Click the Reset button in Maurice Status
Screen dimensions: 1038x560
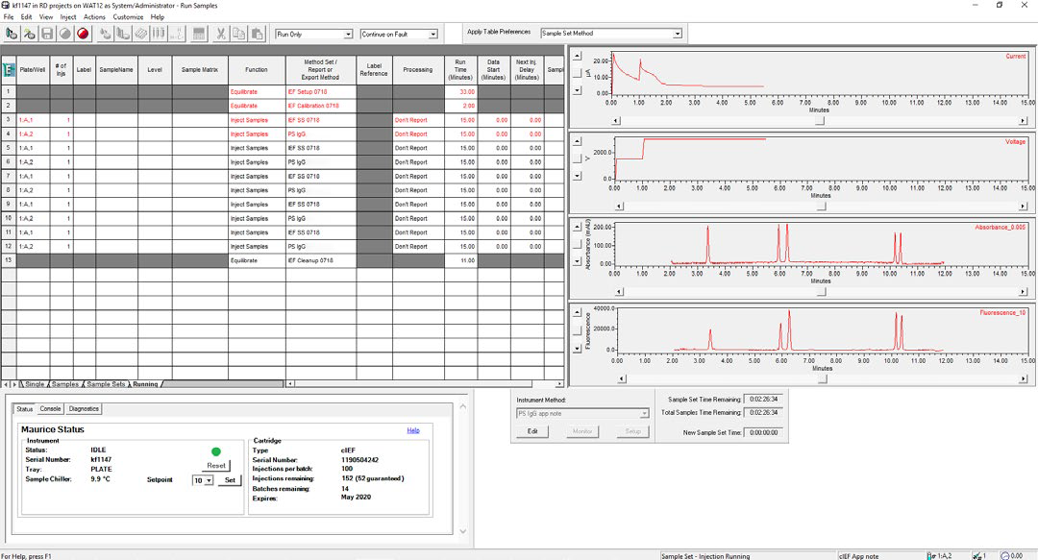point(215,464)
